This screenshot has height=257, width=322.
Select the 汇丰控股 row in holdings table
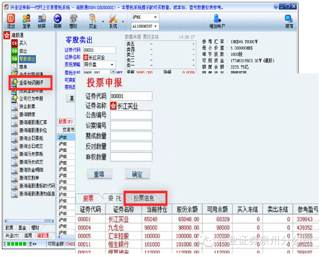point(197,236)
